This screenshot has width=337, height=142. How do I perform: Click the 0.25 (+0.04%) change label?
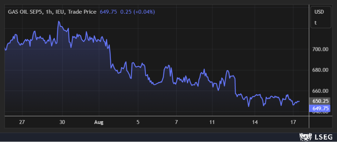138,12
